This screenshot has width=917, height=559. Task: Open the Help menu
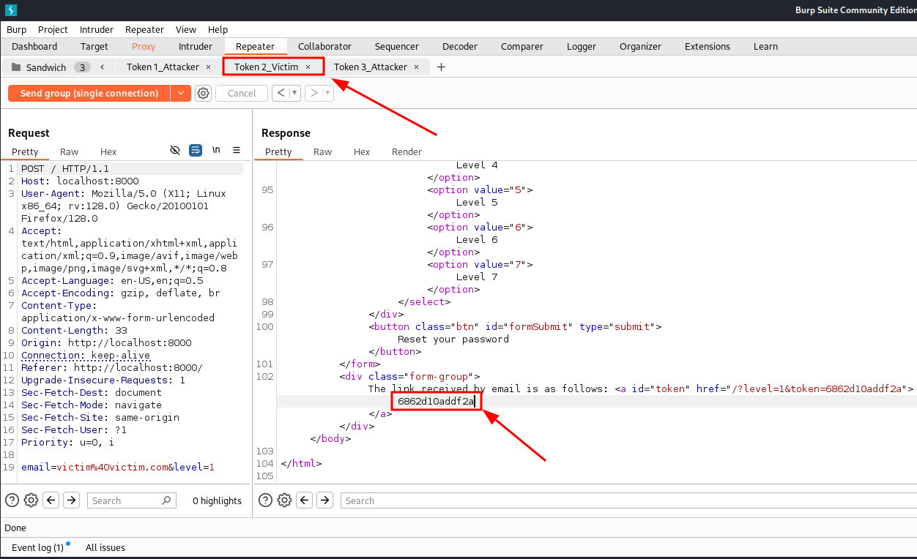pyautogui.click(x=218, y=29)
